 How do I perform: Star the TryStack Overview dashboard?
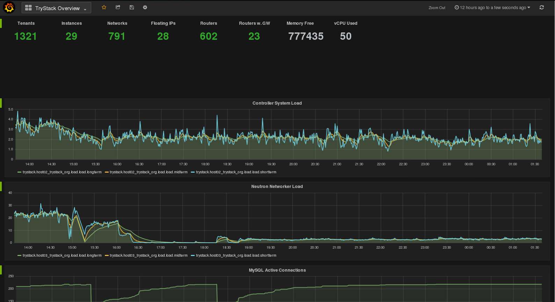click(x=104, y=7)
